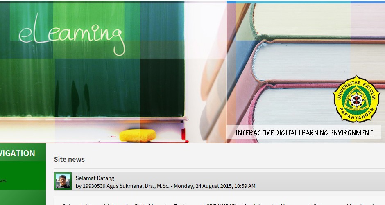Select the Courses item in Navigation
Screen dimensions: 385x205
[x=3, y=180]
